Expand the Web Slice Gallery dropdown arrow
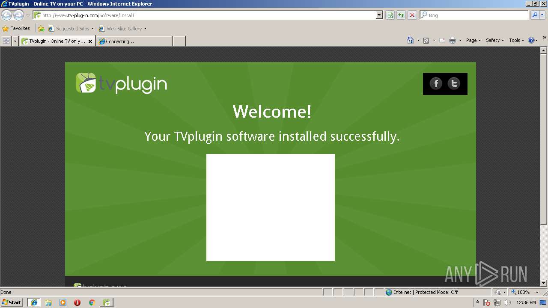This screenshot has height=308, width=548. (x=145, y=29)
